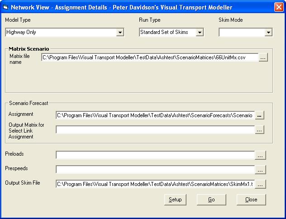This screenshot has height=219, width=286.
Task: Click the empty Prespeeds input field
Action: point(155,170)
